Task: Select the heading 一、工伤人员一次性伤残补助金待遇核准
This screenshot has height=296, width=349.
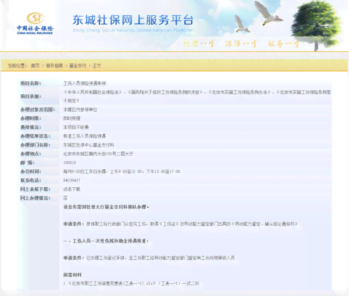Action: pos(106,241)
